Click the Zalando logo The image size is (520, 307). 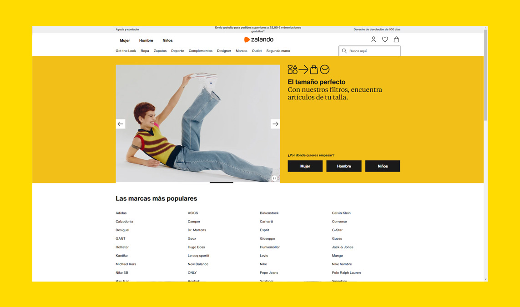pyautogui.click(x=259, y=40)
